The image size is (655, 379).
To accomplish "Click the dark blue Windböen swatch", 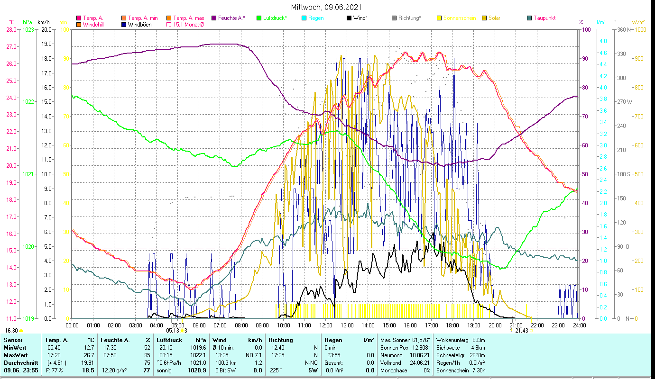I will pos(124,25).
